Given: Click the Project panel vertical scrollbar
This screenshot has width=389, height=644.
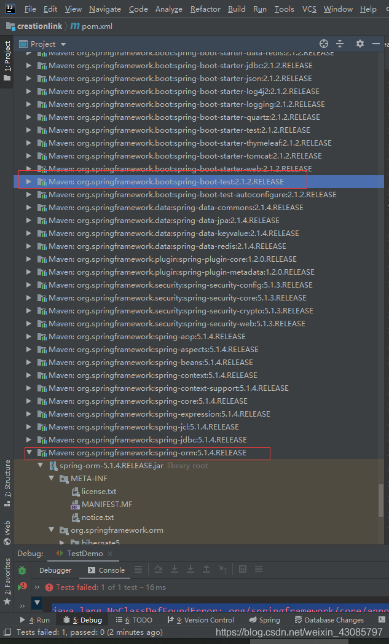Looking at the screenshot, I should [x=381, y=500].
